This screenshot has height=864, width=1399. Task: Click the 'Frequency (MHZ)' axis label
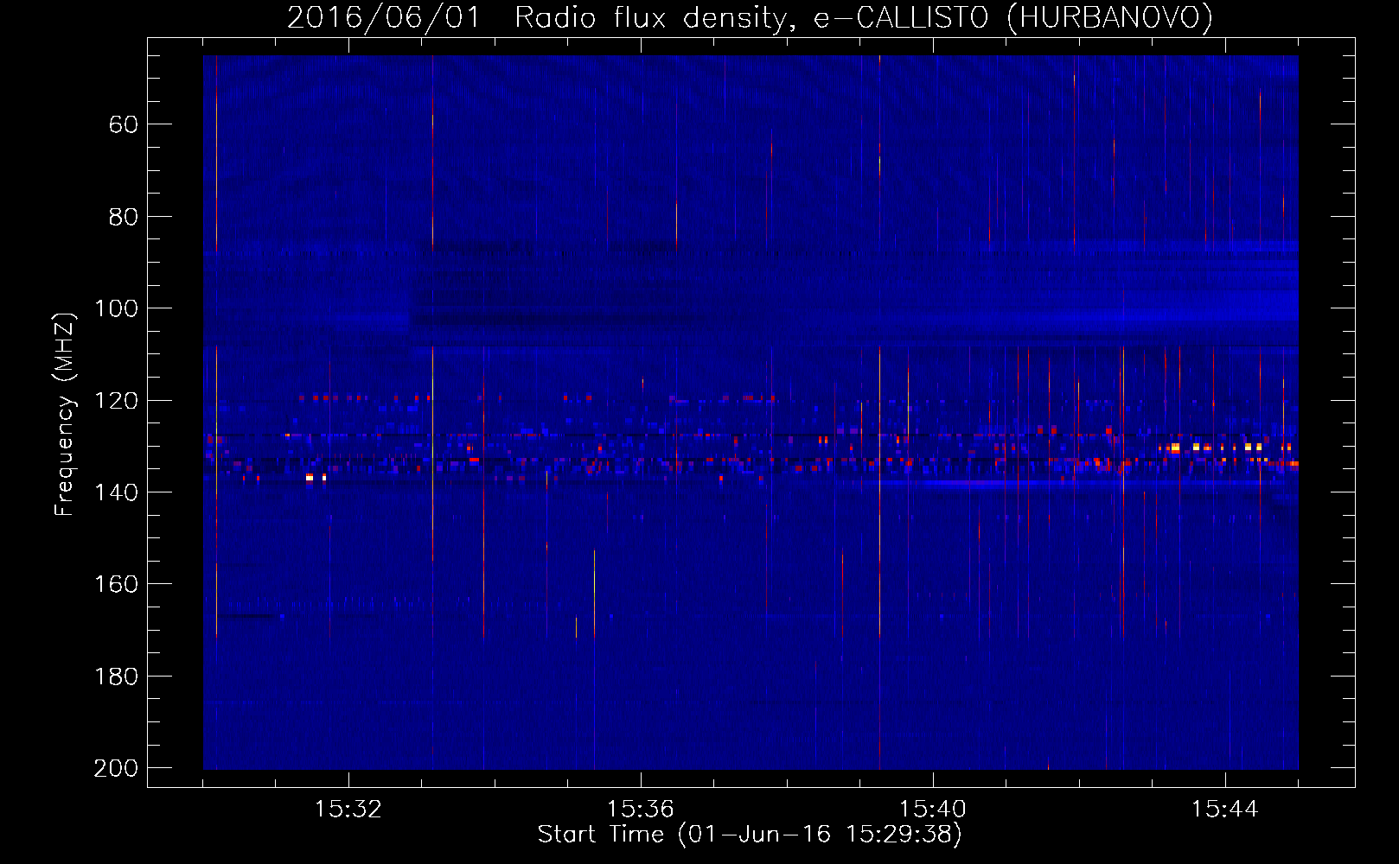(66, 414)
